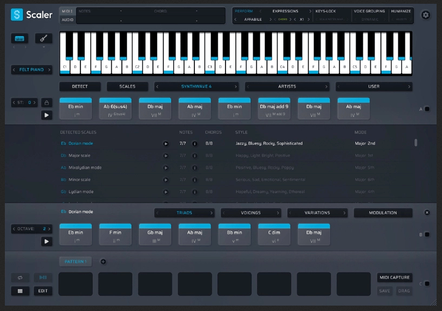442x311 pixels.
Task: Click the EDIT button
Action: pos(43,291)
